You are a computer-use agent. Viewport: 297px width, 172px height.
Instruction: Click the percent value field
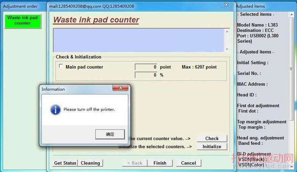(146, 75)
